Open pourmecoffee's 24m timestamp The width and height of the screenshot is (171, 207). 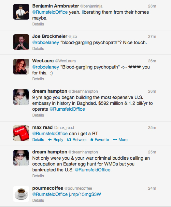point(152,188)
